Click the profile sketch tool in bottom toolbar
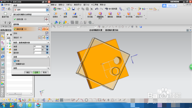 click(x=73, y=100)
